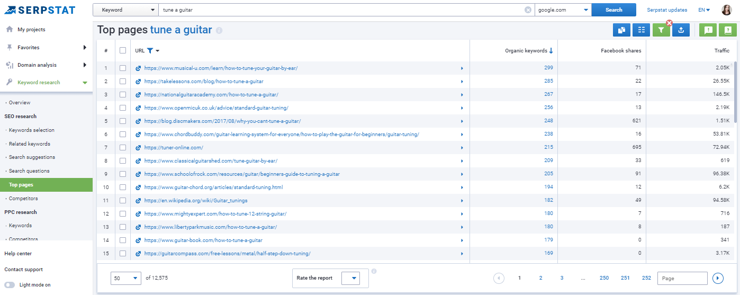Open the guitarcompass.com half-step-down-tuning URL
Screen dimensions: 740x295
point(227,254)
